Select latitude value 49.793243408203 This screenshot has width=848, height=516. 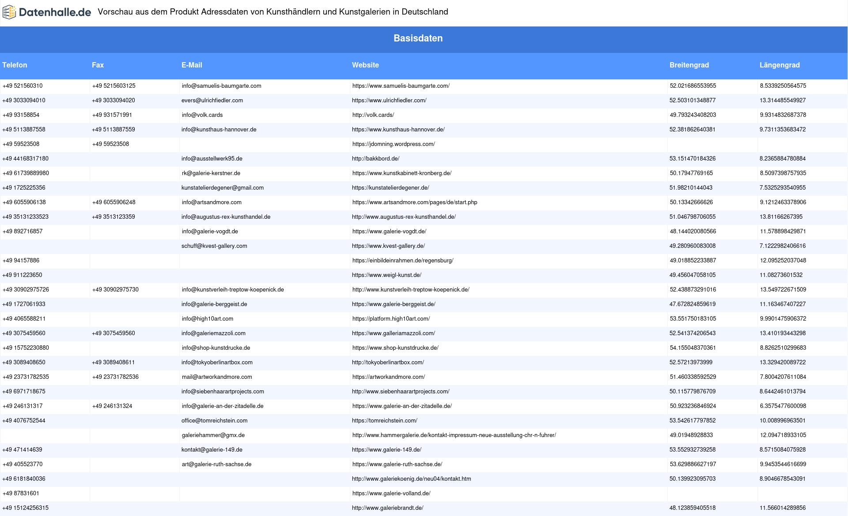pyautogui.click(x=693, y=115)
